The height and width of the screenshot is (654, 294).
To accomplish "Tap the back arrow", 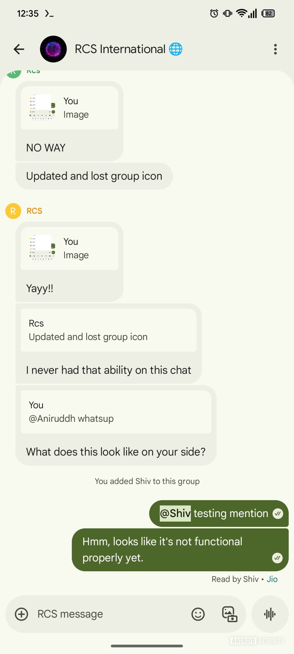I will pos(19,49).
